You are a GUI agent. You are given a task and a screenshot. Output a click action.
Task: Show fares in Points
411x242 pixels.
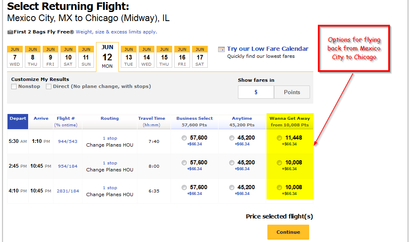(292, 92)
